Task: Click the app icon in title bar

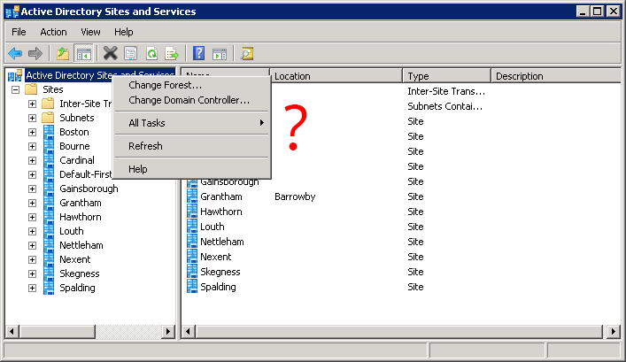Action: [x=12, y=12]
